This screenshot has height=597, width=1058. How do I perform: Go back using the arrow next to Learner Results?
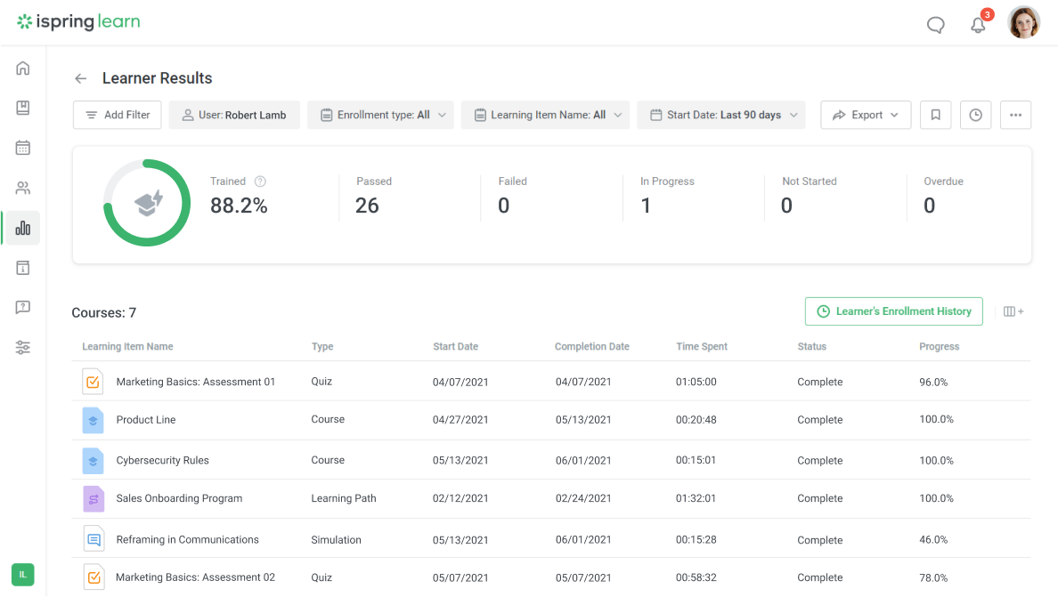point(80,78)
